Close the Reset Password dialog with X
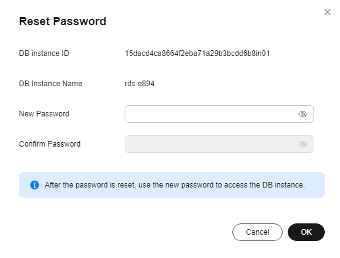340x258 pixels. coord(327,12)
